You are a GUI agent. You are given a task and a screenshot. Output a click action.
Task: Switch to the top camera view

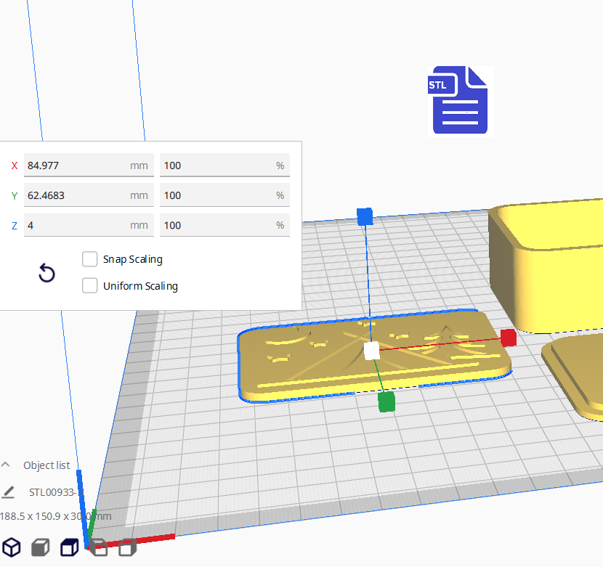[70, 547]
